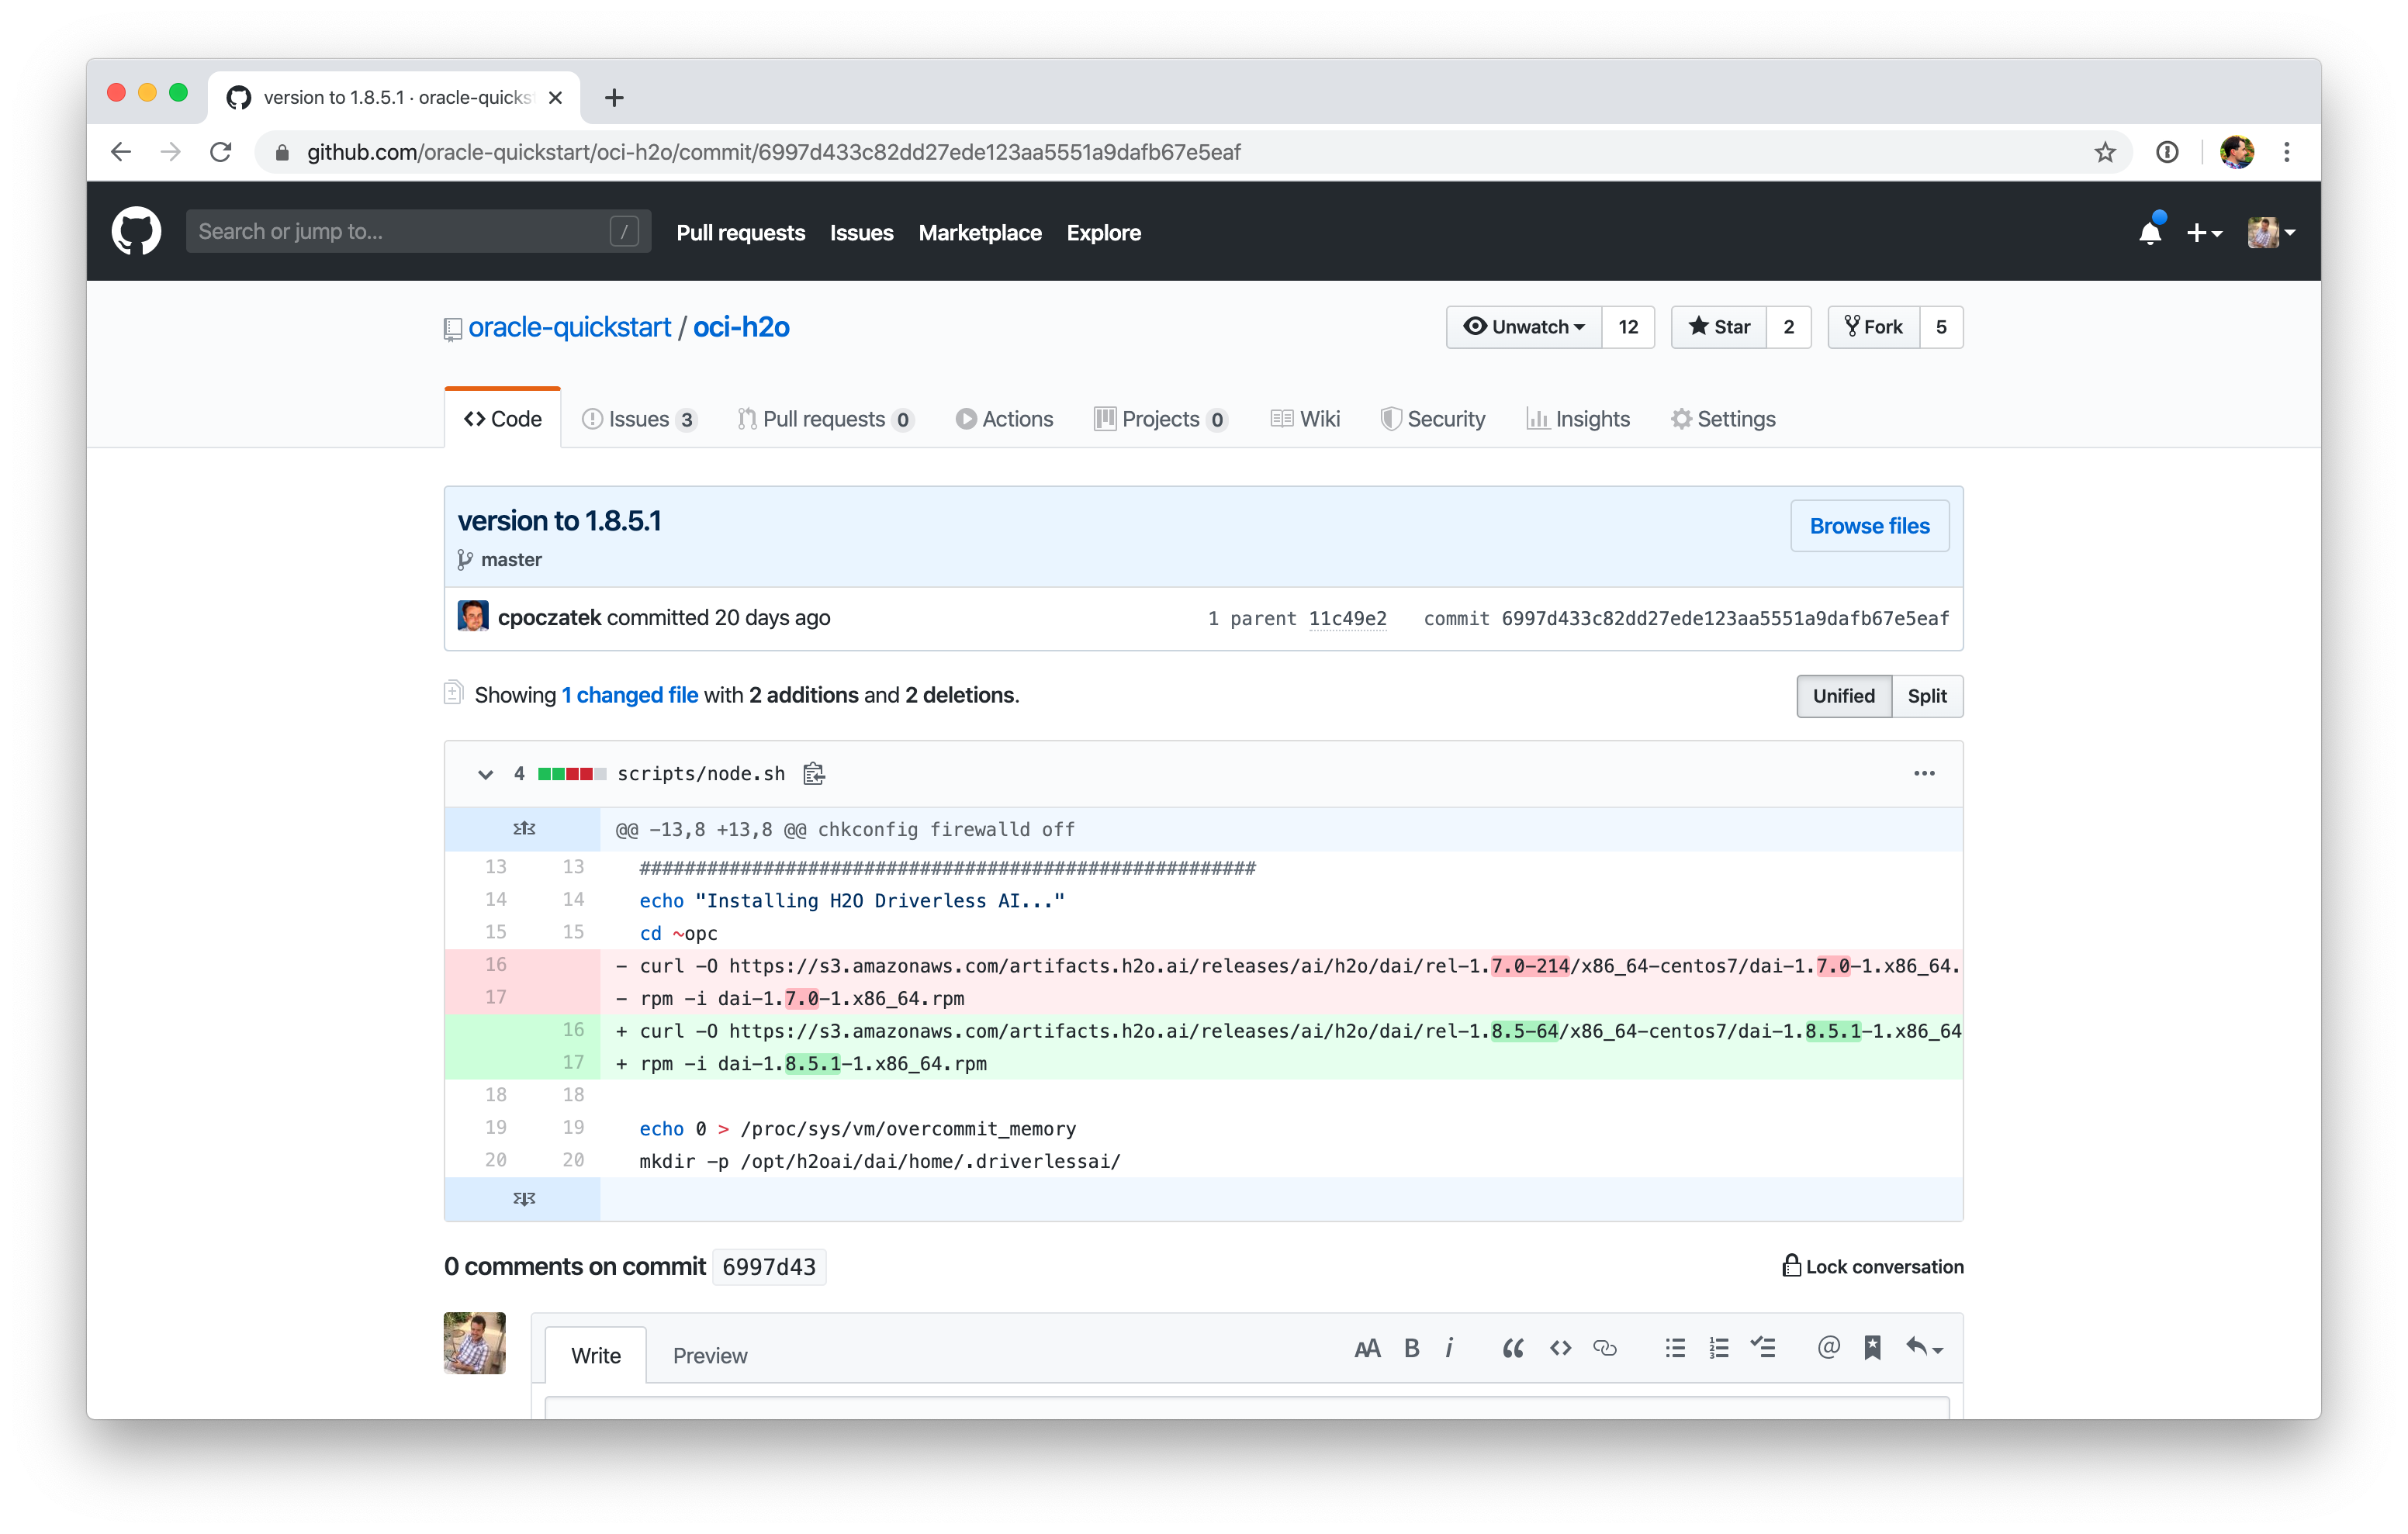The width and height of the screenshot is (2408, 1534).
Task: Expand hidden diff lines with unfold icon
Action: tap(522, 828)
